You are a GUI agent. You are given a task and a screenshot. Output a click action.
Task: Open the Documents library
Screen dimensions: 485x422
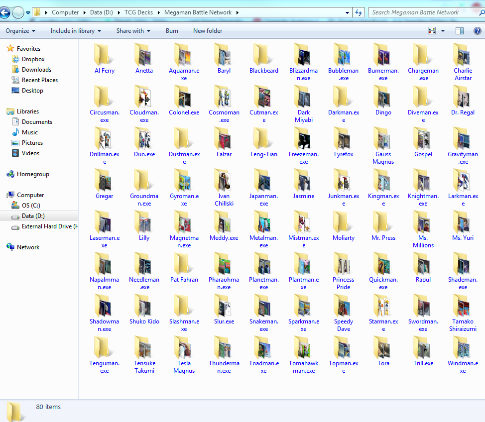click(x=32, y=122)
